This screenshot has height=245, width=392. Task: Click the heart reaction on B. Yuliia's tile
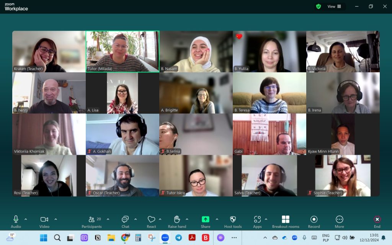(239, 36)
